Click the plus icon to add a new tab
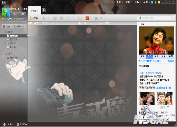 (x=43, y=10)
